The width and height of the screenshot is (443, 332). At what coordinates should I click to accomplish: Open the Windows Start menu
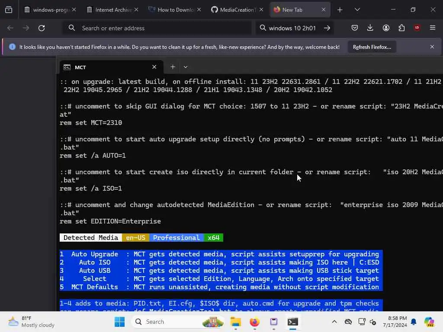[119, 322]
